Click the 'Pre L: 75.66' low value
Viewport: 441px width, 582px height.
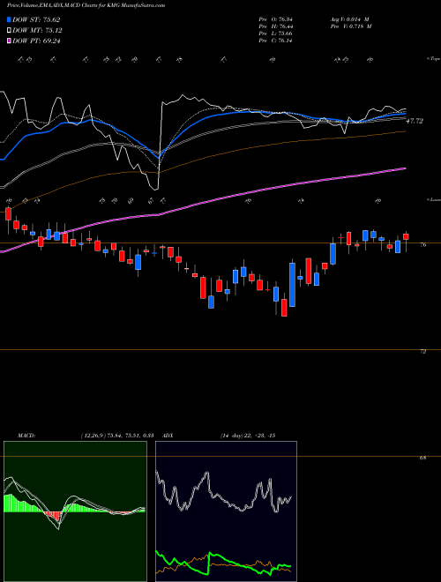[276, 34]
